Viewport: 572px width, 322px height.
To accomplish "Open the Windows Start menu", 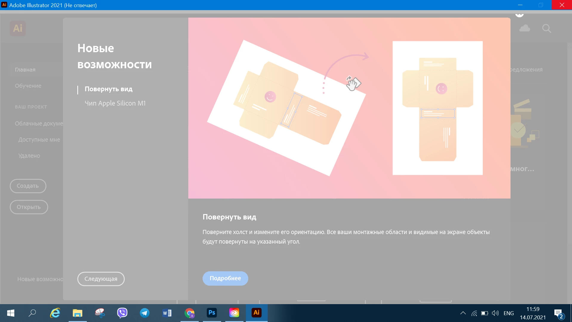I will coord(11,313).
